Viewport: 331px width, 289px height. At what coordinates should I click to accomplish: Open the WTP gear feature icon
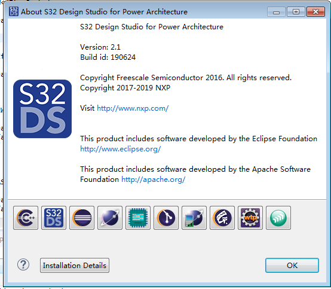coord(250,218)
